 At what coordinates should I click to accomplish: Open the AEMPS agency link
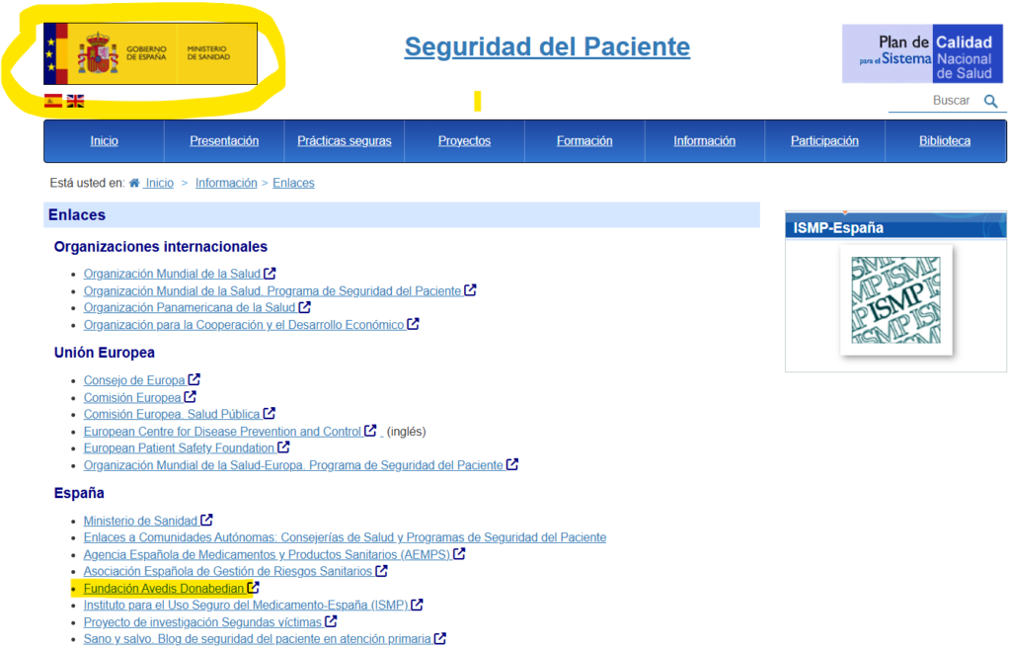(269, 553)
